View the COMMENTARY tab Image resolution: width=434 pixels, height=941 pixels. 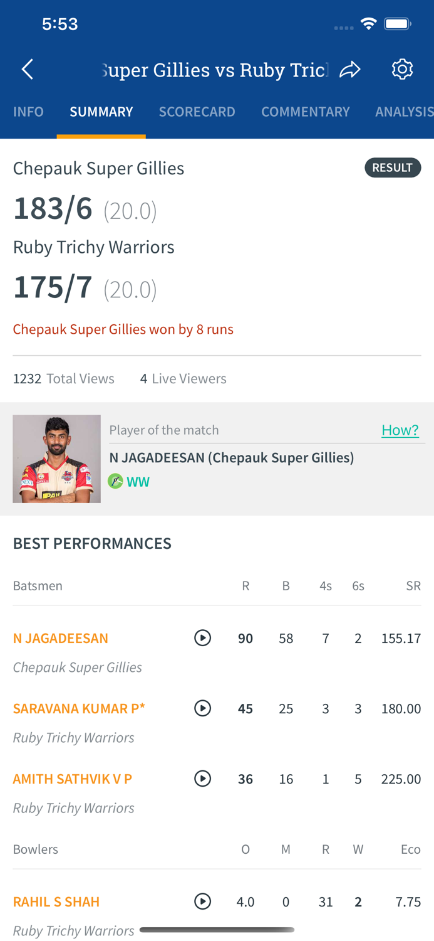pos(306,112)
